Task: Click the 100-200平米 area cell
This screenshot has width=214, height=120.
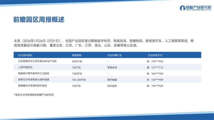Action: [79, 80]
